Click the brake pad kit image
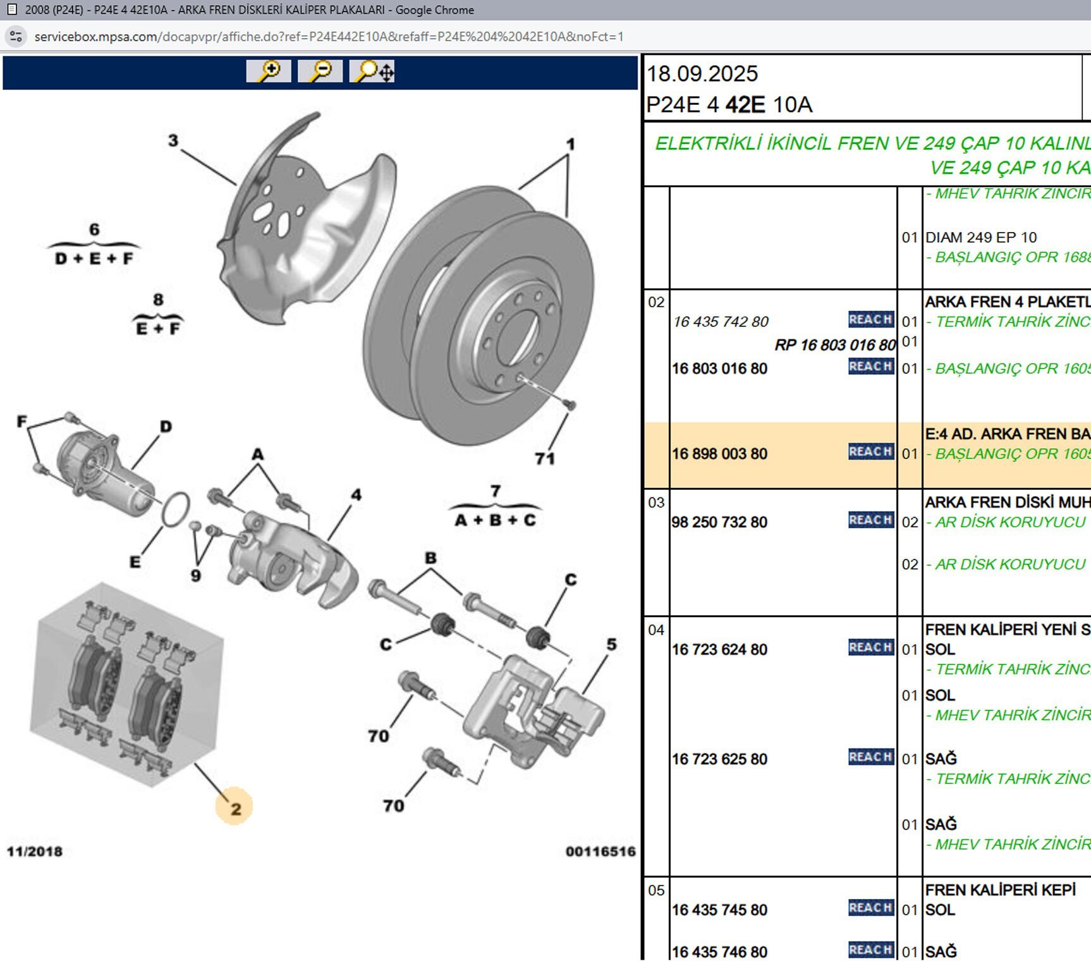The image size is (1091, 971). [x=126, y=686]
